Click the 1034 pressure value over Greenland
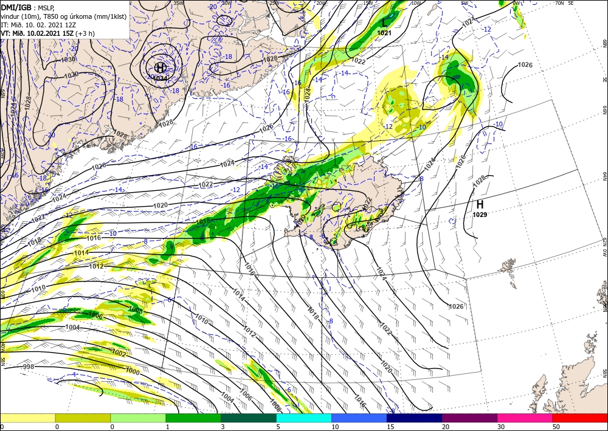 coord(161,78)
